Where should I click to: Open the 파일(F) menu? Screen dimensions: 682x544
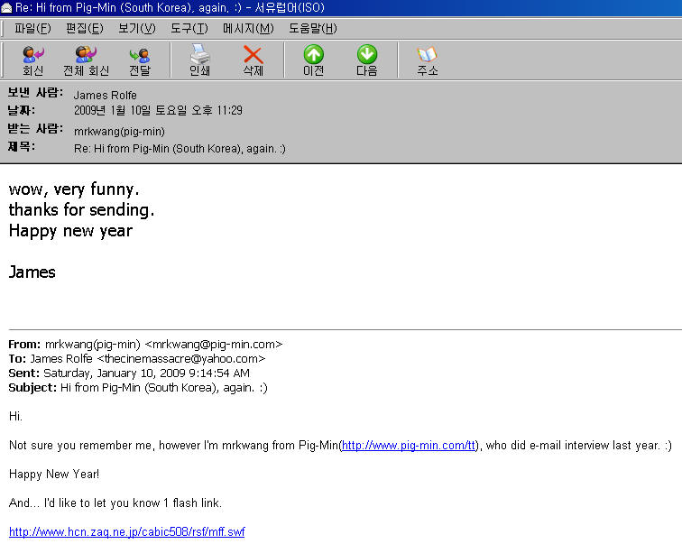[32, 28]
